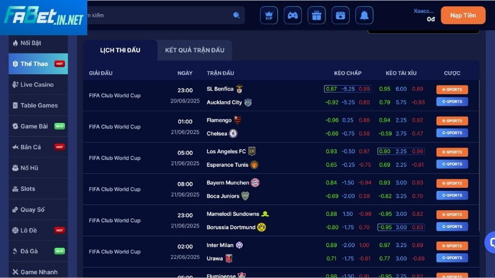Click the Nạp Tiền deposit button
The height and width of the screenshot is (278, 495).
coord(463,15)
